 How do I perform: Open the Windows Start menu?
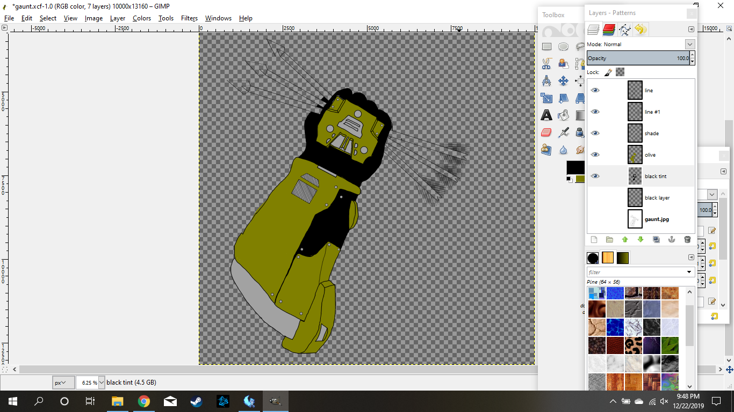(x=12, y=401)
